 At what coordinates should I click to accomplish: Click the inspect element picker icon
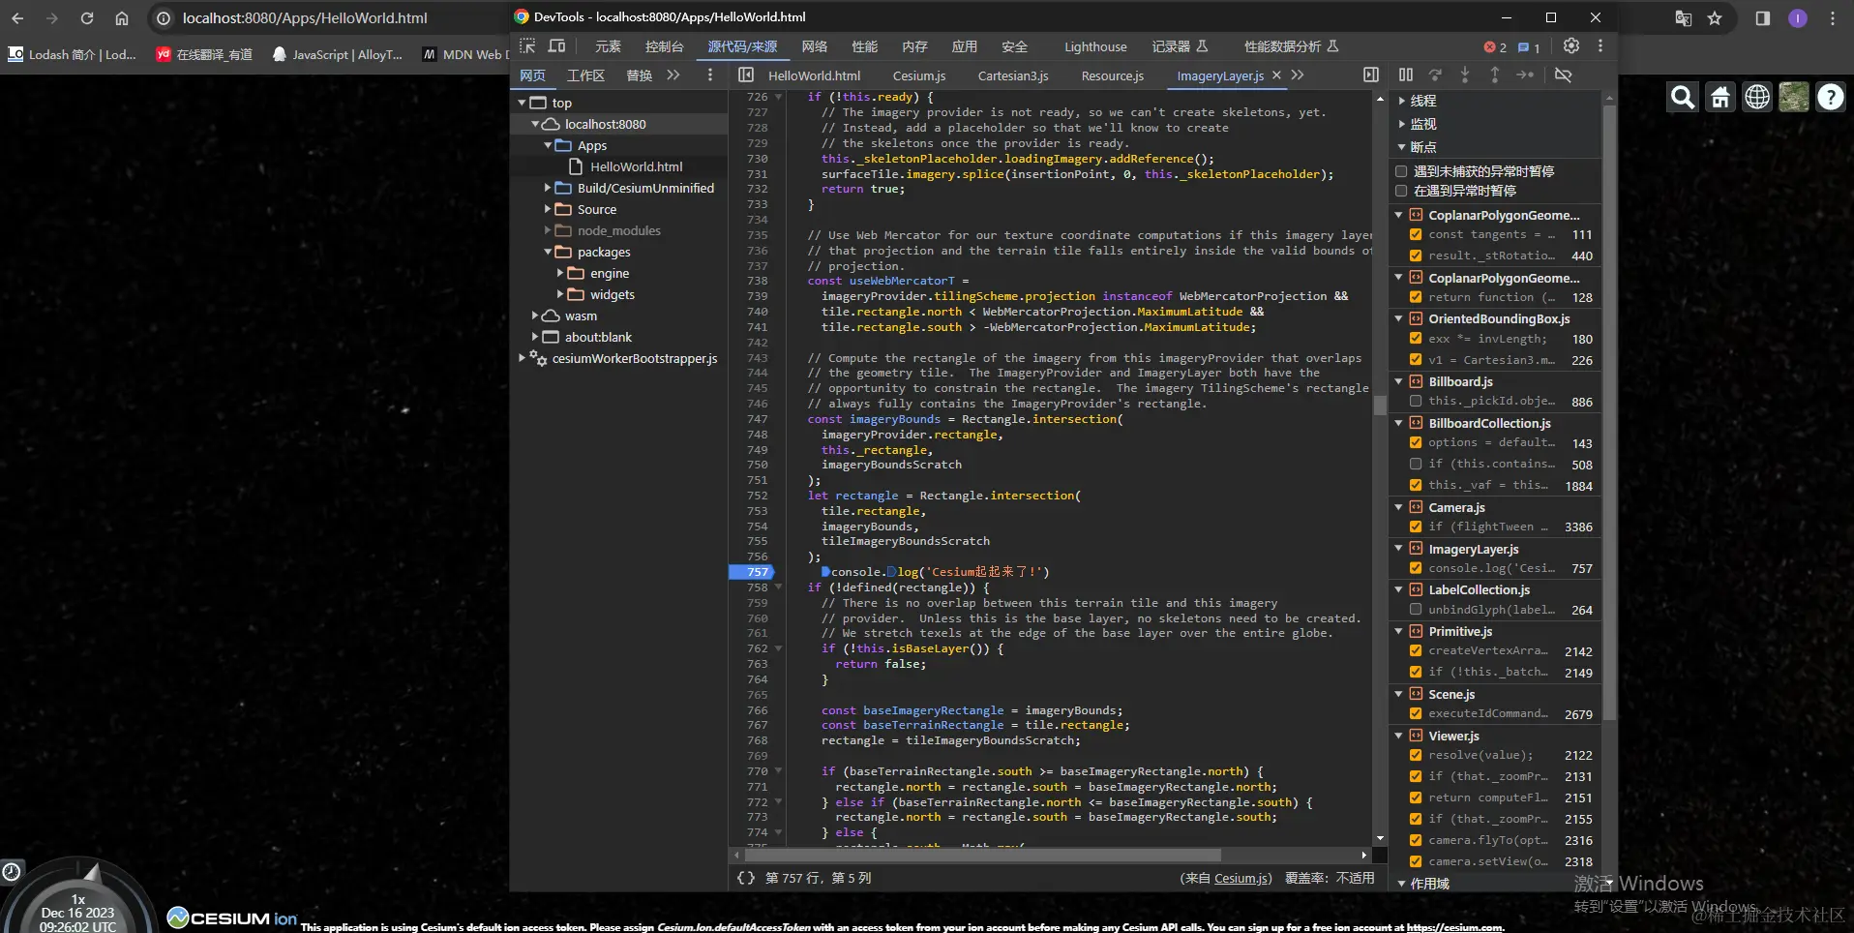(527, 46)
